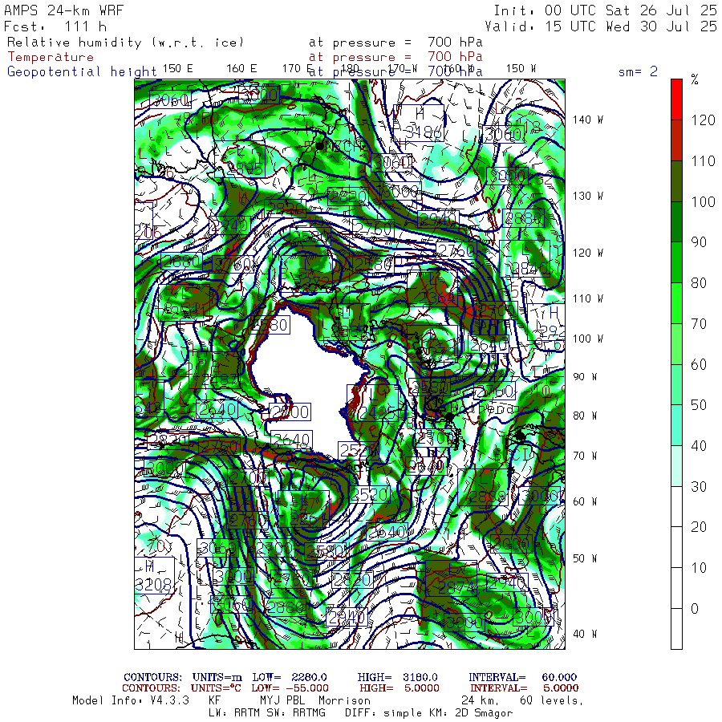This screenshot has width=722, height=722.
Task: Click the dark red 110–120% colorbar segment
Action: pyautogui.click(x=676, y=140)
